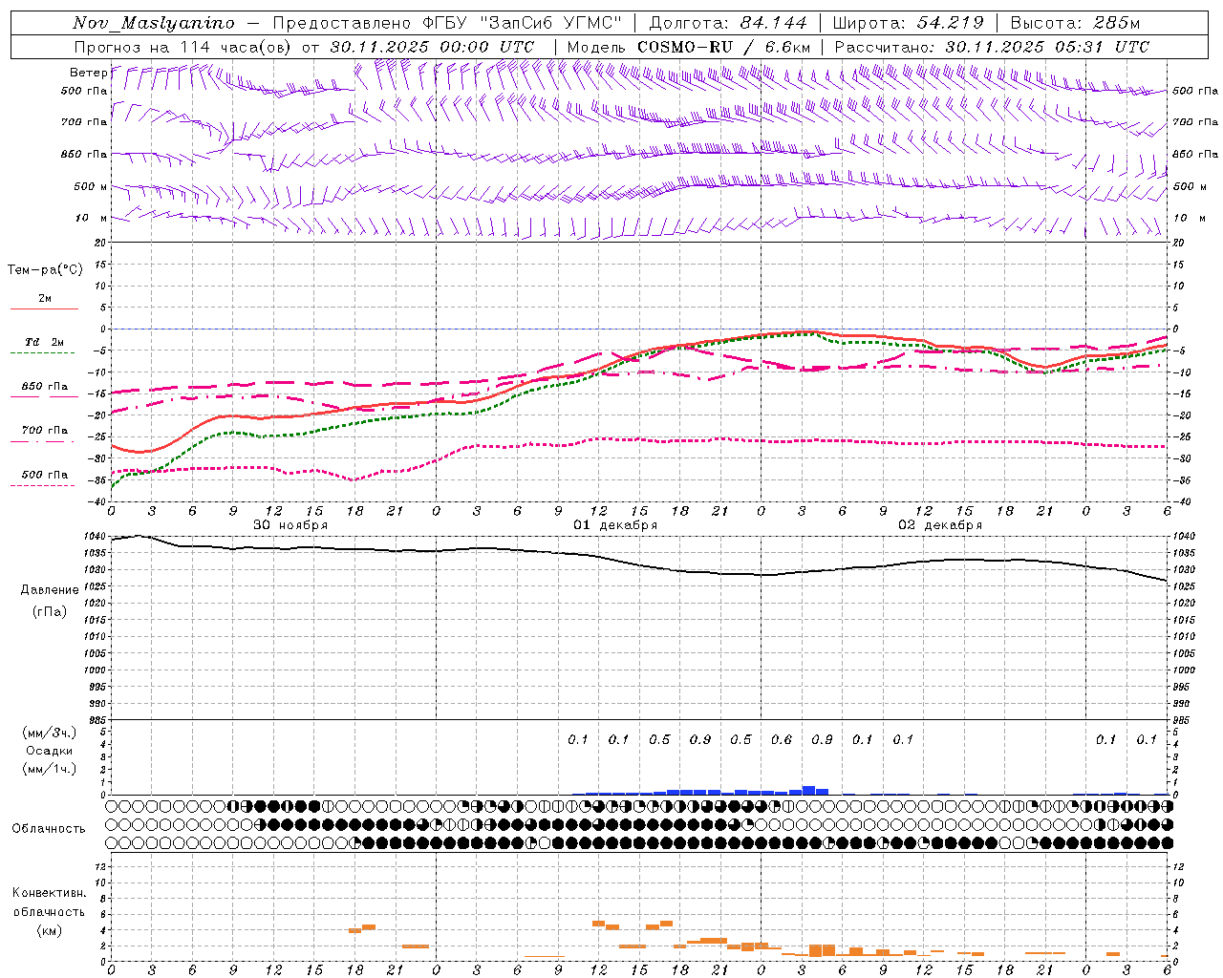Viewport: 1223px width, 978px height.
Task: Click the 30 ноября date label
Action: [x=290, y=525]
